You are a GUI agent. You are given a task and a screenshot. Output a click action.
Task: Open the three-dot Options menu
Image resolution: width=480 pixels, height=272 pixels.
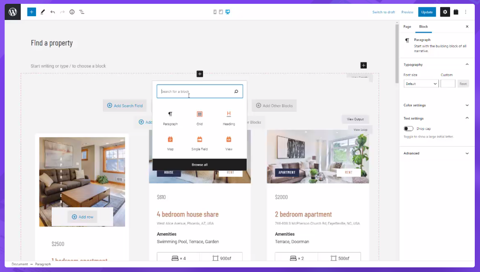466,12
